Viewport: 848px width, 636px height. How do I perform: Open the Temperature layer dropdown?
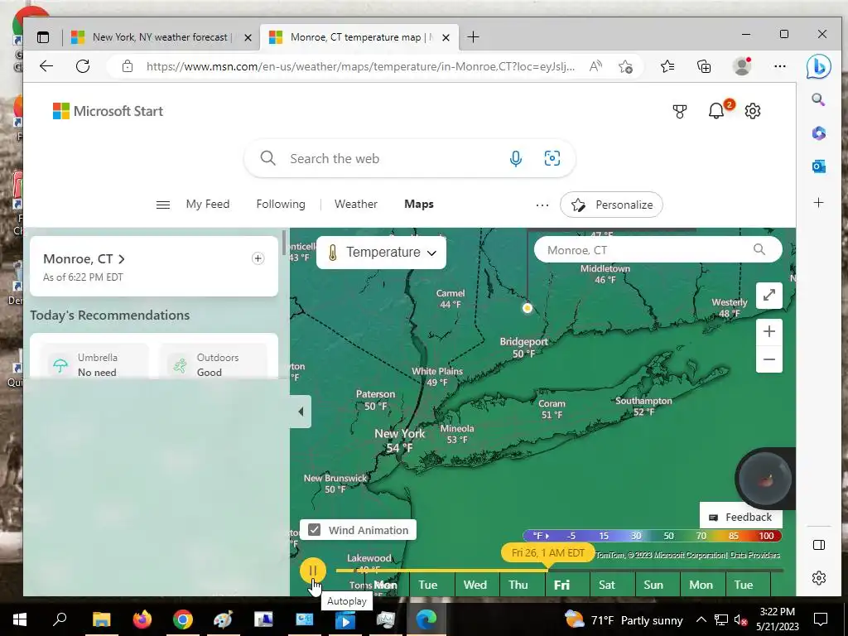tap(381, 253)
